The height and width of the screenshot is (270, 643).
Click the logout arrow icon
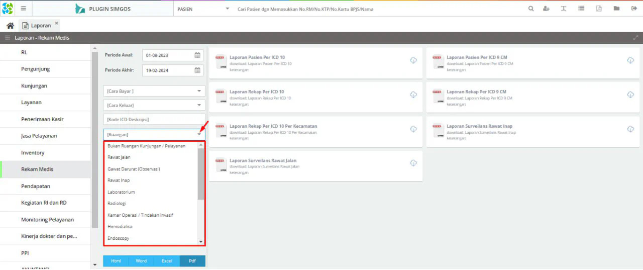point(634,9)
